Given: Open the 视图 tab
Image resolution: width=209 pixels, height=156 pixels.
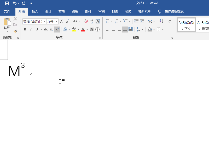Looking at the screenshot, I should [x=115, y=11].
